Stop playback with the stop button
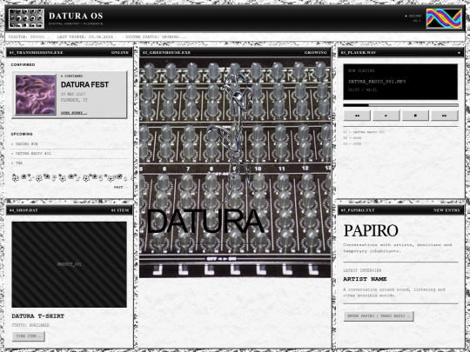Image resolution: width=470 pixels, height=352 pixels. pos(415,116)
